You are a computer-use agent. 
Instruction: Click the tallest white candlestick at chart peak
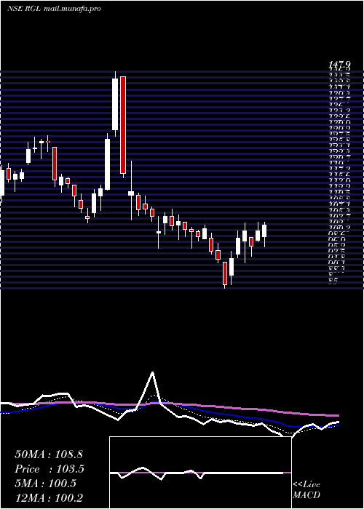(x=115, y=104)
